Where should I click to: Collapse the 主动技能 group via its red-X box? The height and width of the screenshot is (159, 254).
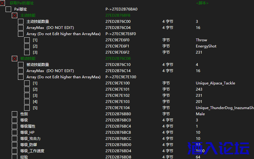(15, 15)
